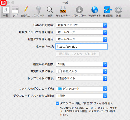Expand the ファイルのダウンロード先 dropdown
The width and height of the screenshot is (130, 120).
[x=81, y=89]
